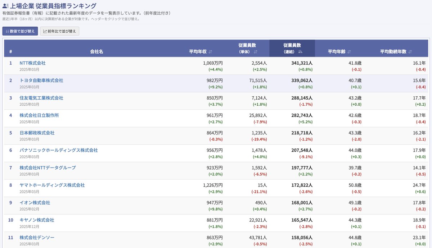
Task: Open 株式会社NTTデータグループ link
Action: point(48,167)
